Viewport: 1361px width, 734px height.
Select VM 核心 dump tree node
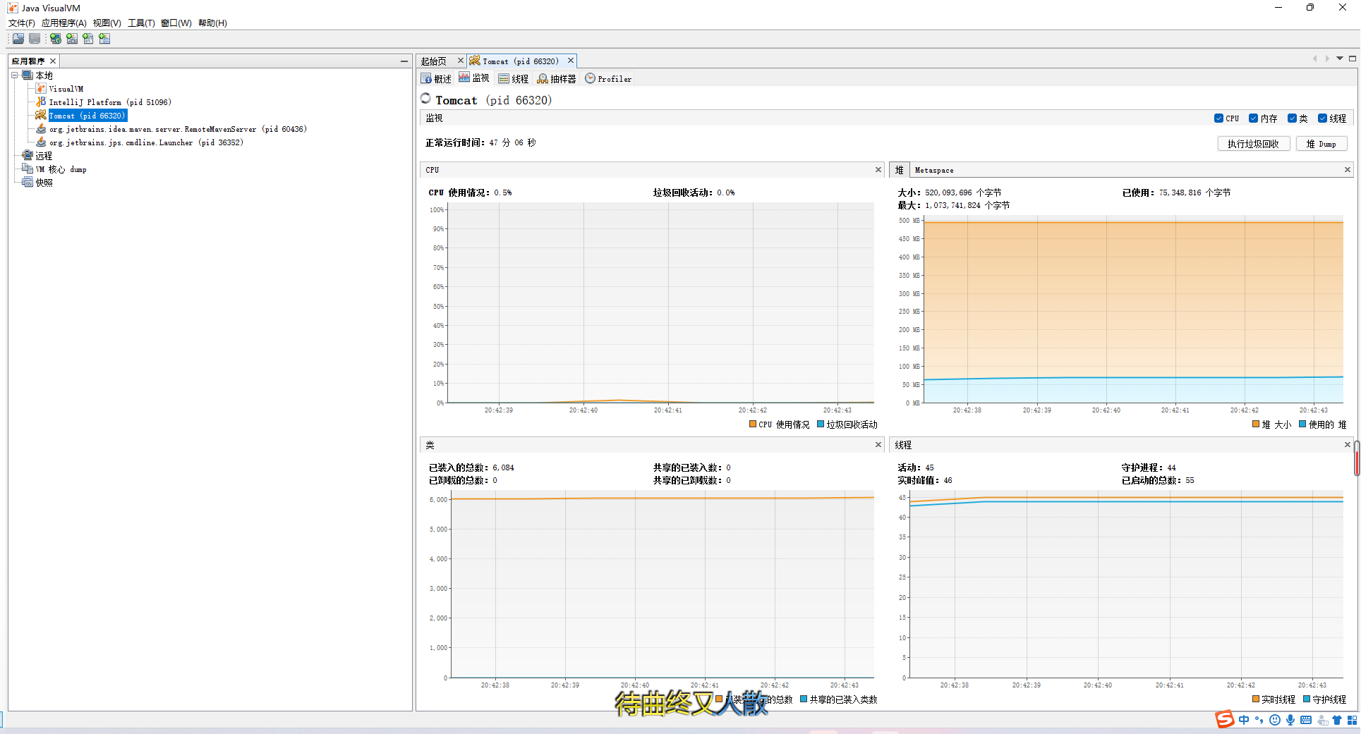(x=61, y=169)
